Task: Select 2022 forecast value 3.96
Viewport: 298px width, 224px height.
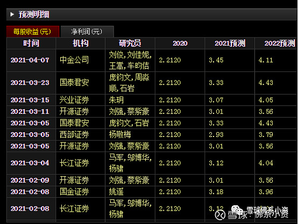Action: [266, 192]
